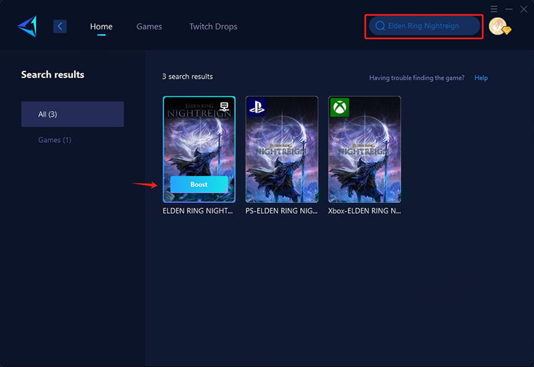The width and height of the screenshot is (534, 367).
Task: Go back using the left chevron button
Action: 60,26
